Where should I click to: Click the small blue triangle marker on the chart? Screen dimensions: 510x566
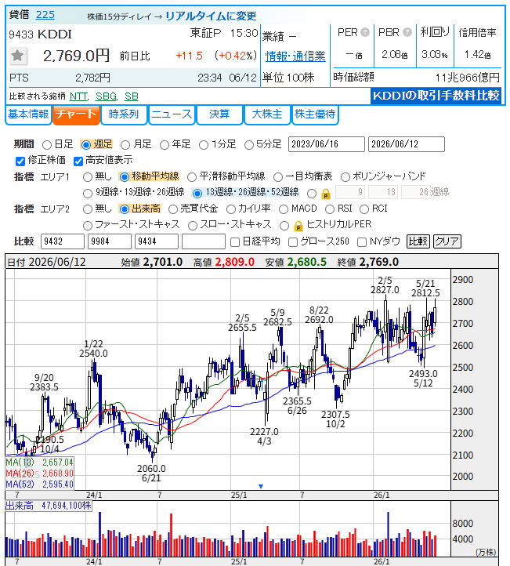click(x=261, y=487)
